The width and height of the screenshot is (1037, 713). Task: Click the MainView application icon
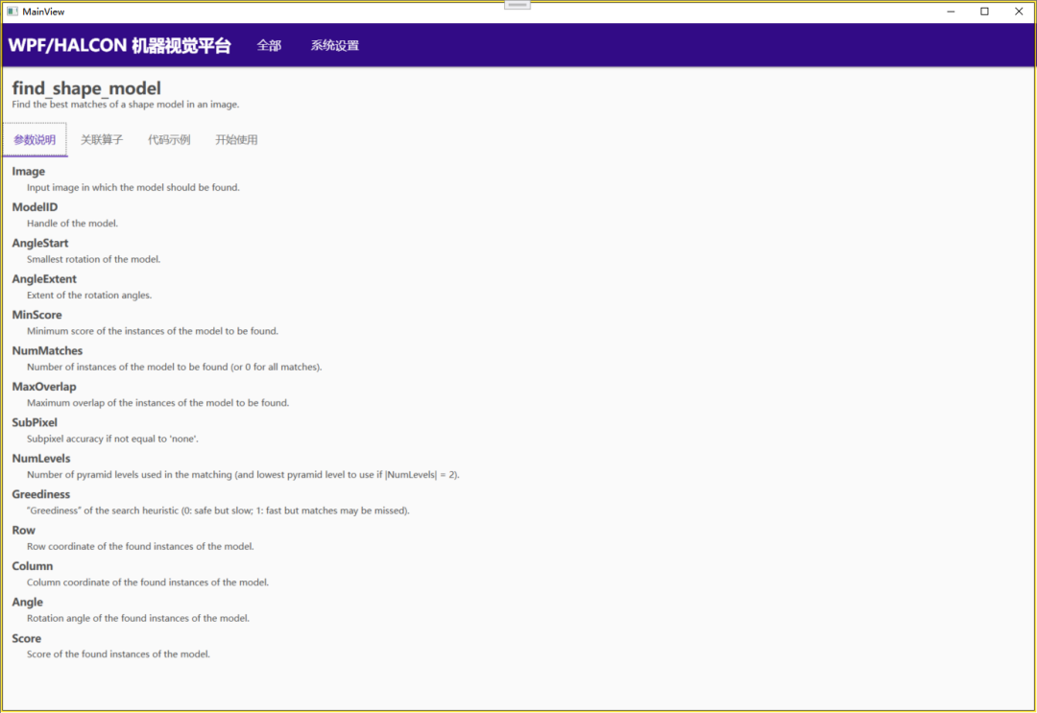[x=13, y=11]
